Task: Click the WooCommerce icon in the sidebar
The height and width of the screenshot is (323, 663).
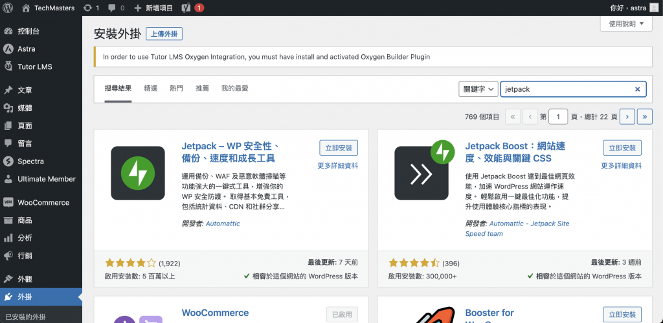Action: point(8,202)
